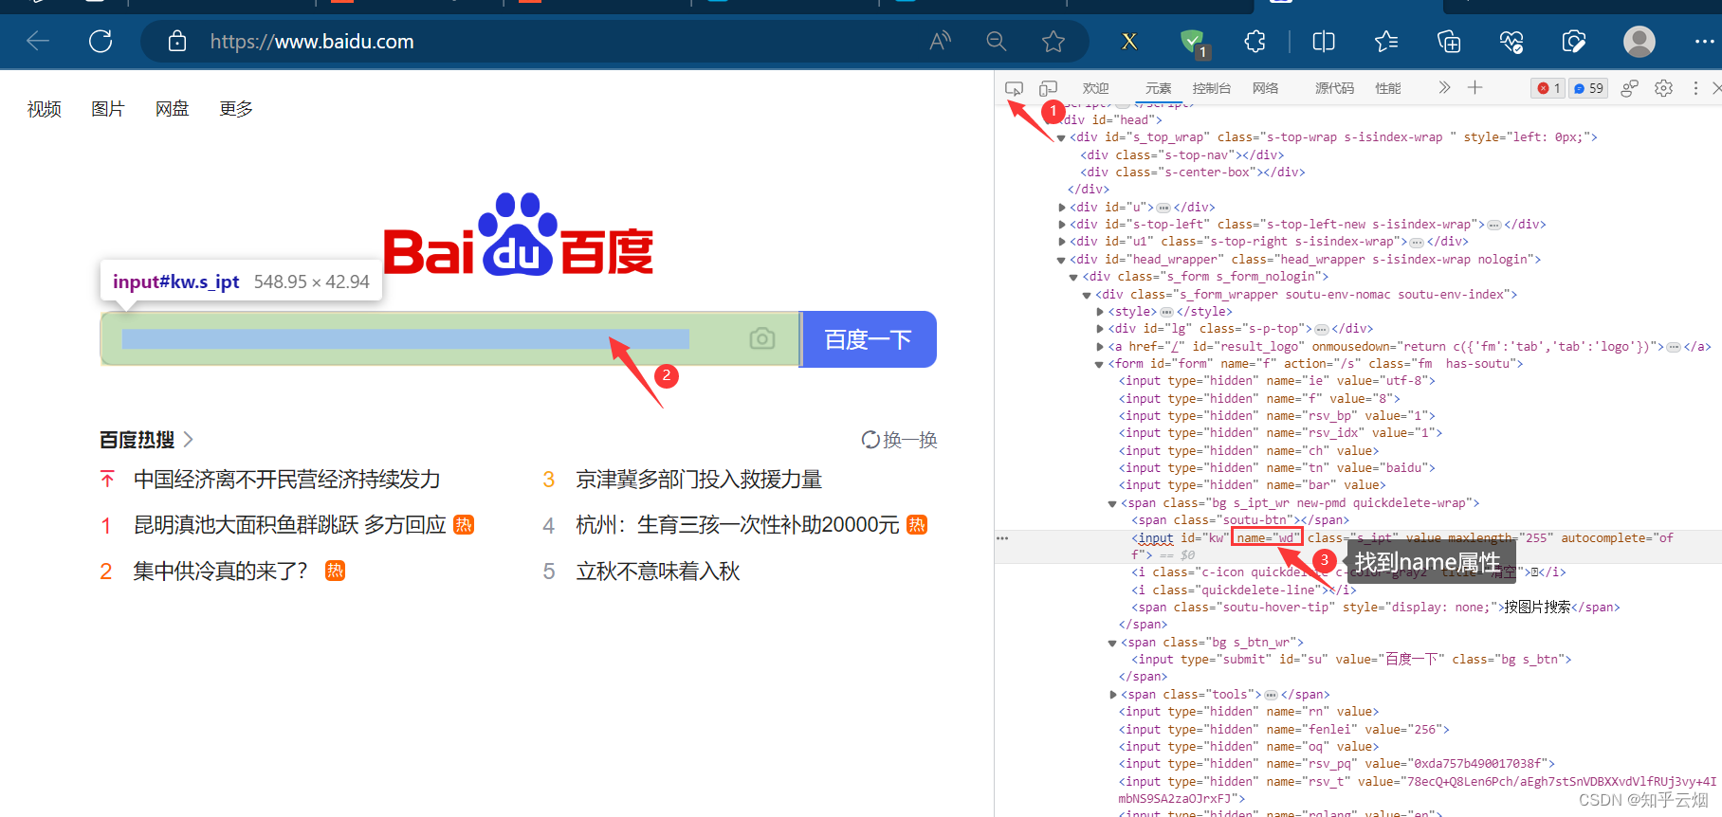Select the input type submit id su line
1722x817 pixels.
(1351, 660)
